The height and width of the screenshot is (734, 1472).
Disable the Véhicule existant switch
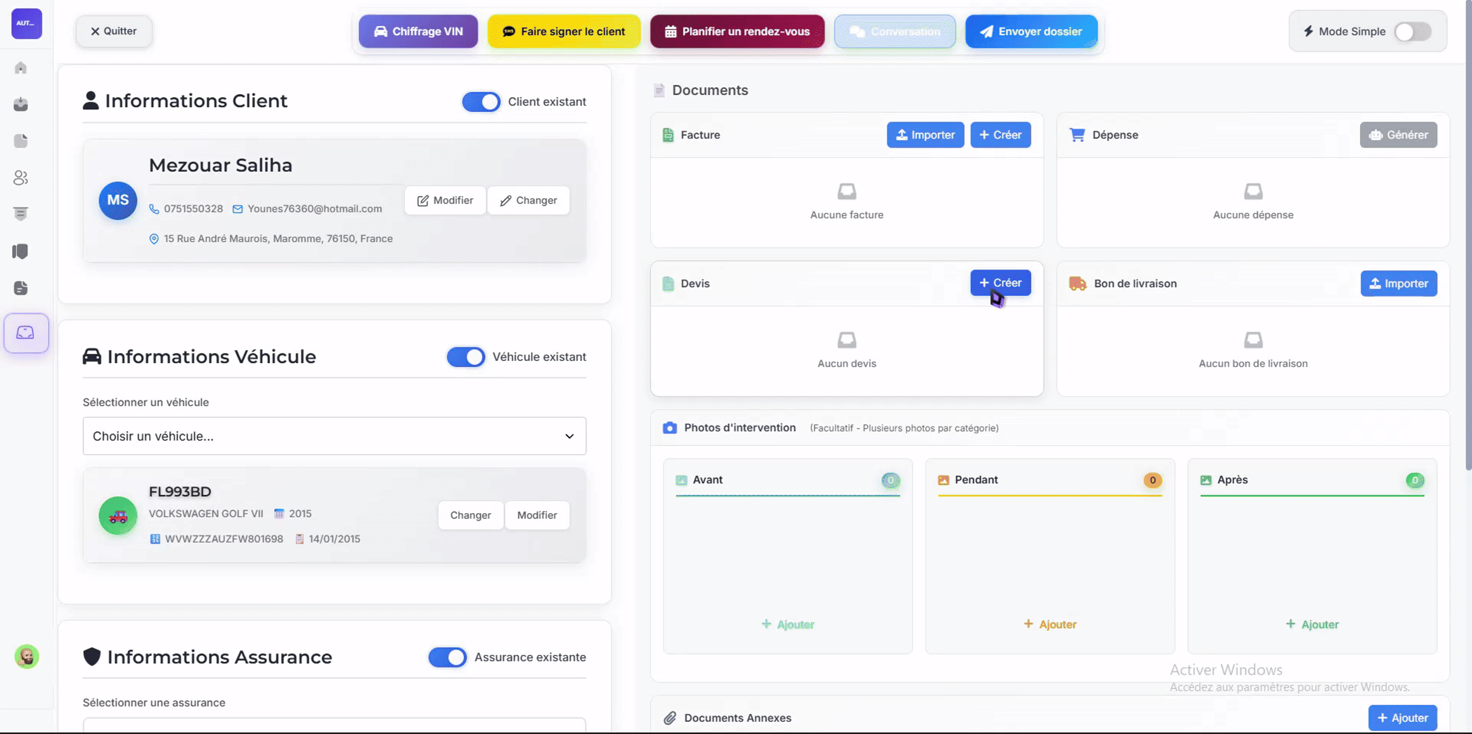466,357
